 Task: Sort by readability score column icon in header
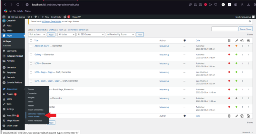coord(236,40)
